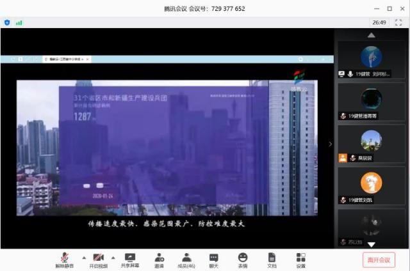The height and width of the screenshot is (271, 410).
Task: Start screen sharing (共享屏幕)
Action: (130, 259)
